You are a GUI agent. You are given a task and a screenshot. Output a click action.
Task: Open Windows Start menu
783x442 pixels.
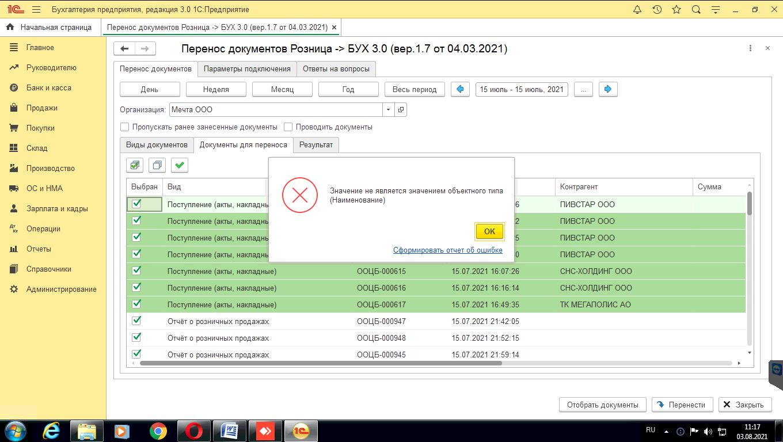tap(16, 431)
